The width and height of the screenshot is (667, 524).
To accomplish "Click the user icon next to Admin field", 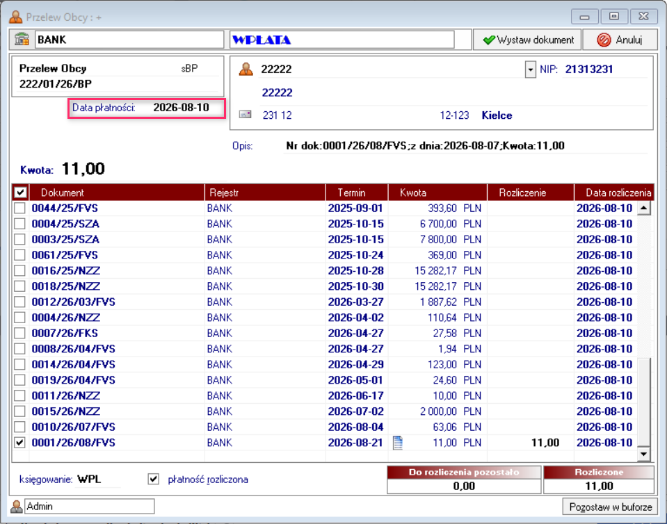I will tap(16, 506).
